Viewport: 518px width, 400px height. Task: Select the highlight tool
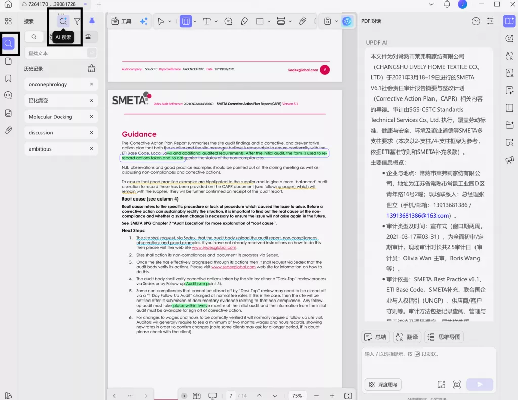pos(186,21)
